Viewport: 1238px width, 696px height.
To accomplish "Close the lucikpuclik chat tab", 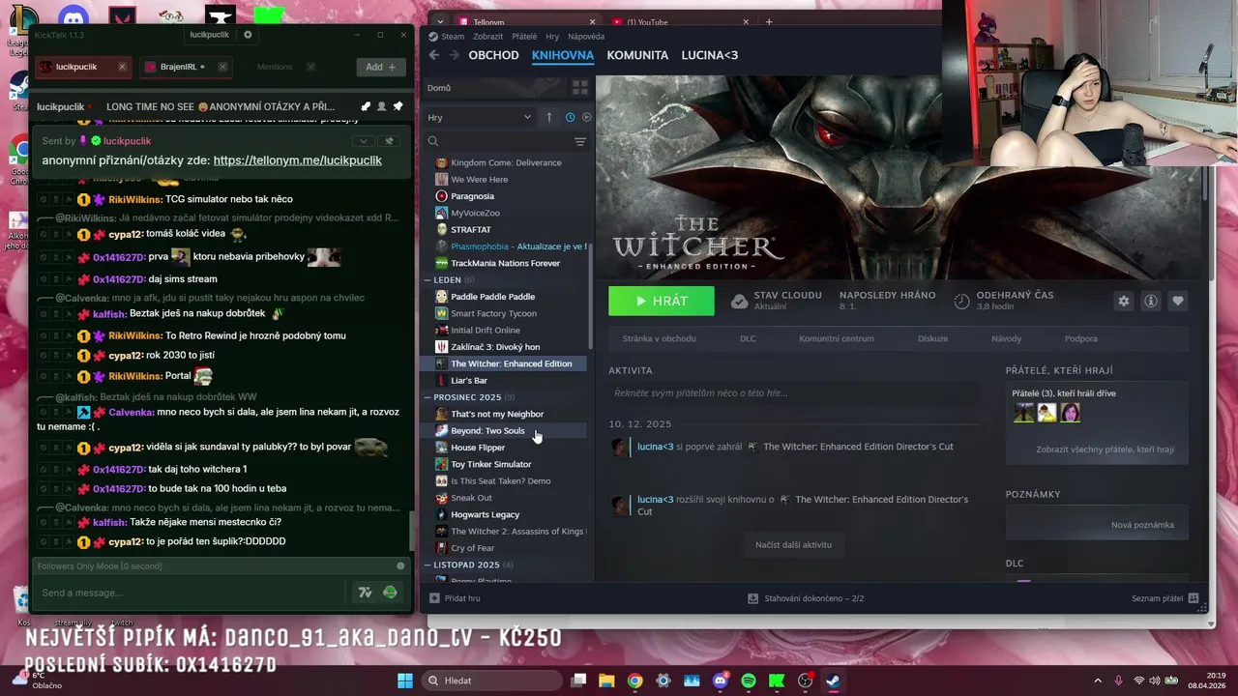I will 122,67.
